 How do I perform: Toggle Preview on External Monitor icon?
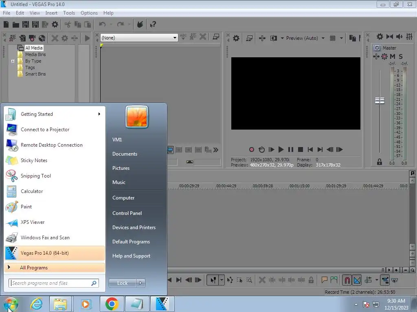[249, 38]
